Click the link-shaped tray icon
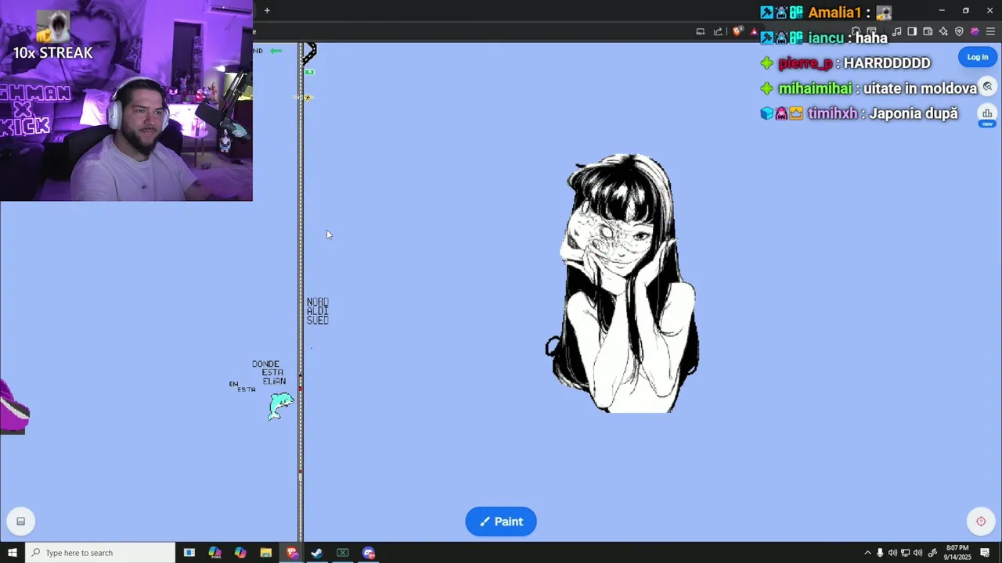This screenshot has height=563, width=1002. 932,553
